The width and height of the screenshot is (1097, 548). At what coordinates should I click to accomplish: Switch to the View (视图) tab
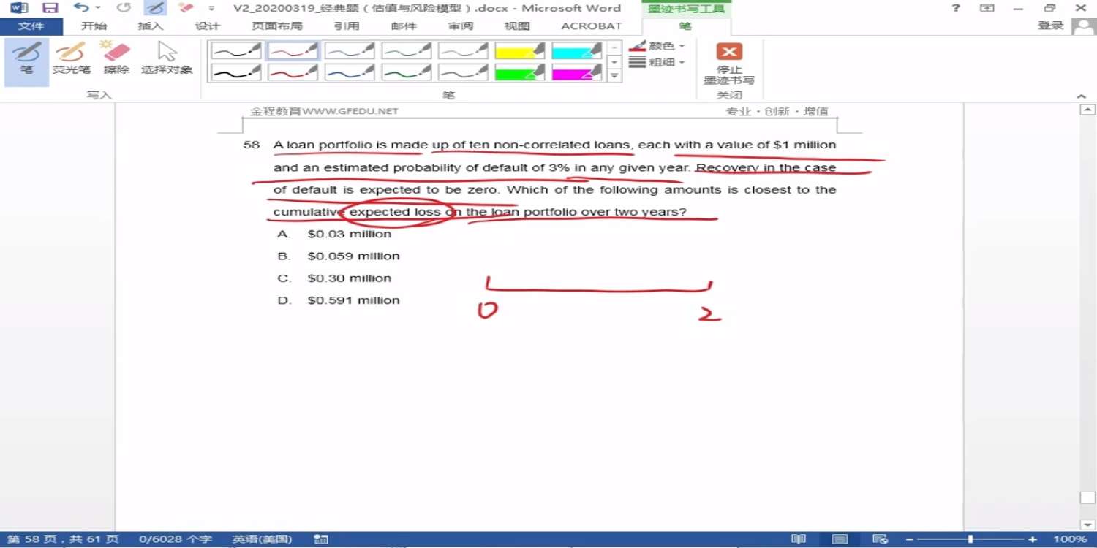(x=517, y=26)
